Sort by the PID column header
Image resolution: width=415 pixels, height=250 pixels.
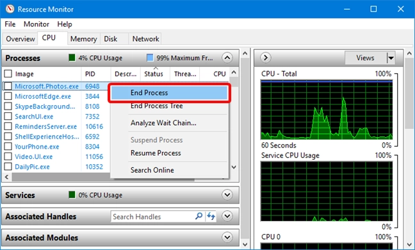coord(96,74)
